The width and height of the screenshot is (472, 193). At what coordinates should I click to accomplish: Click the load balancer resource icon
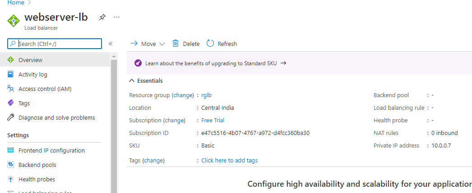[14, 20]
